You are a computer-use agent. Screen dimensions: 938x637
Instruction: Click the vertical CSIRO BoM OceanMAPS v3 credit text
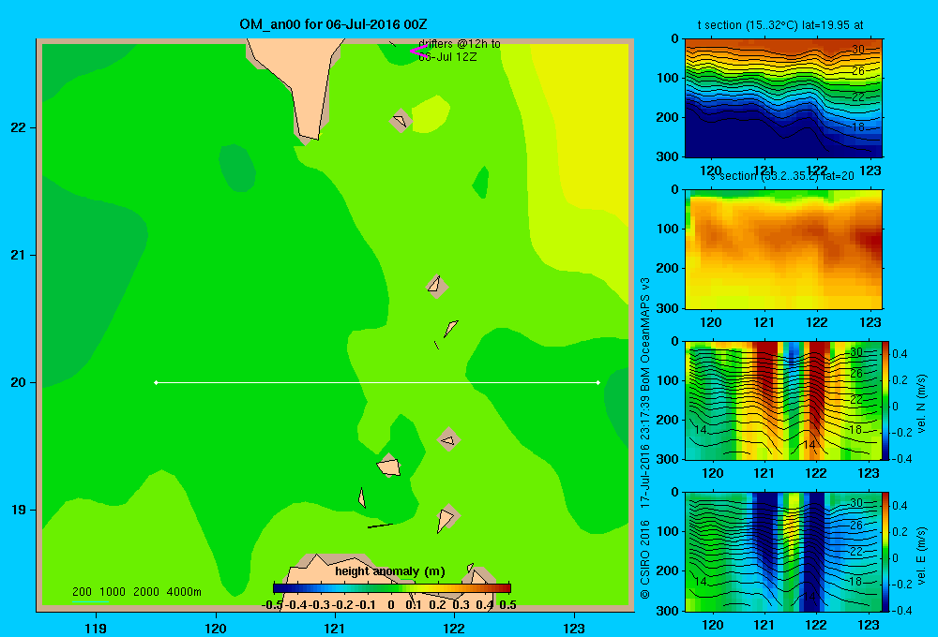click(645, 438)
